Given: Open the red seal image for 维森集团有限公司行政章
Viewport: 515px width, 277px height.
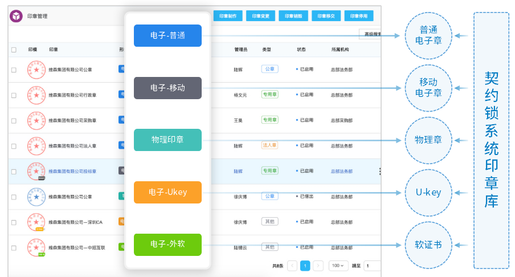Looking at the screenshot, I should tap(36, 95).
